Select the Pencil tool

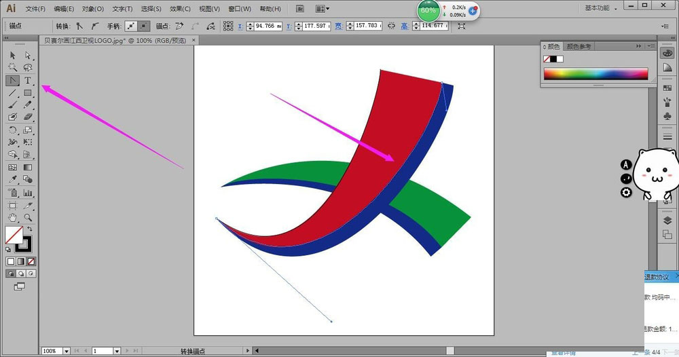(28, 105)
